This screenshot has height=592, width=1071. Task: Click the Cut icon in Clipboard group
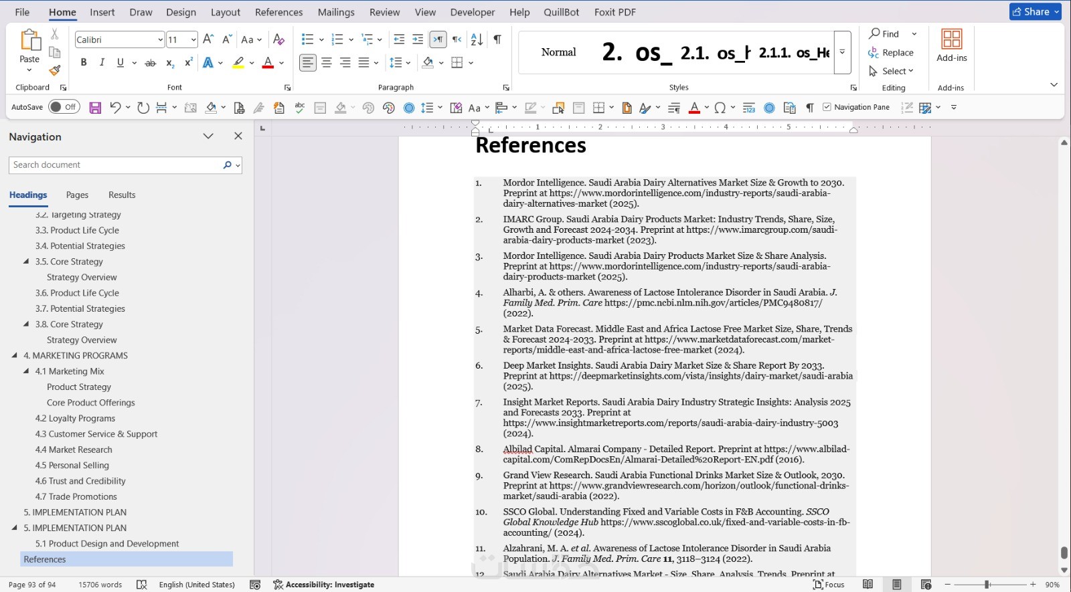(x=55, y=34)
